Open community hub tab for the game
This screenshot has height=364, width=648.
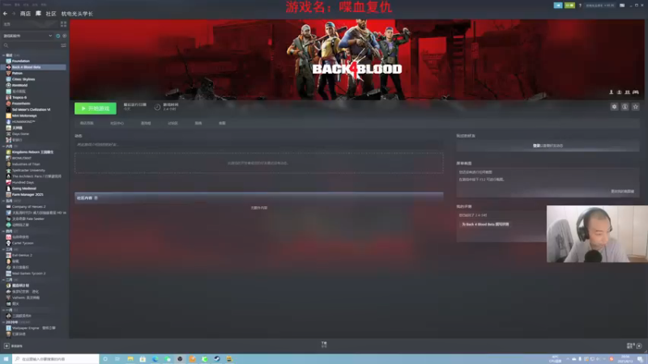pos(117,123)
